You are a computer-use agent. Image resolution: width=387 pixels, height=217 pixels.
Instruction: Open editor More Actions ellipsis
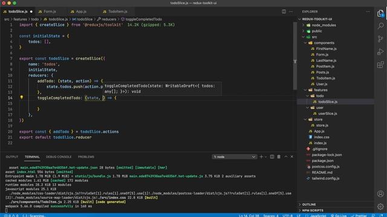291,11
